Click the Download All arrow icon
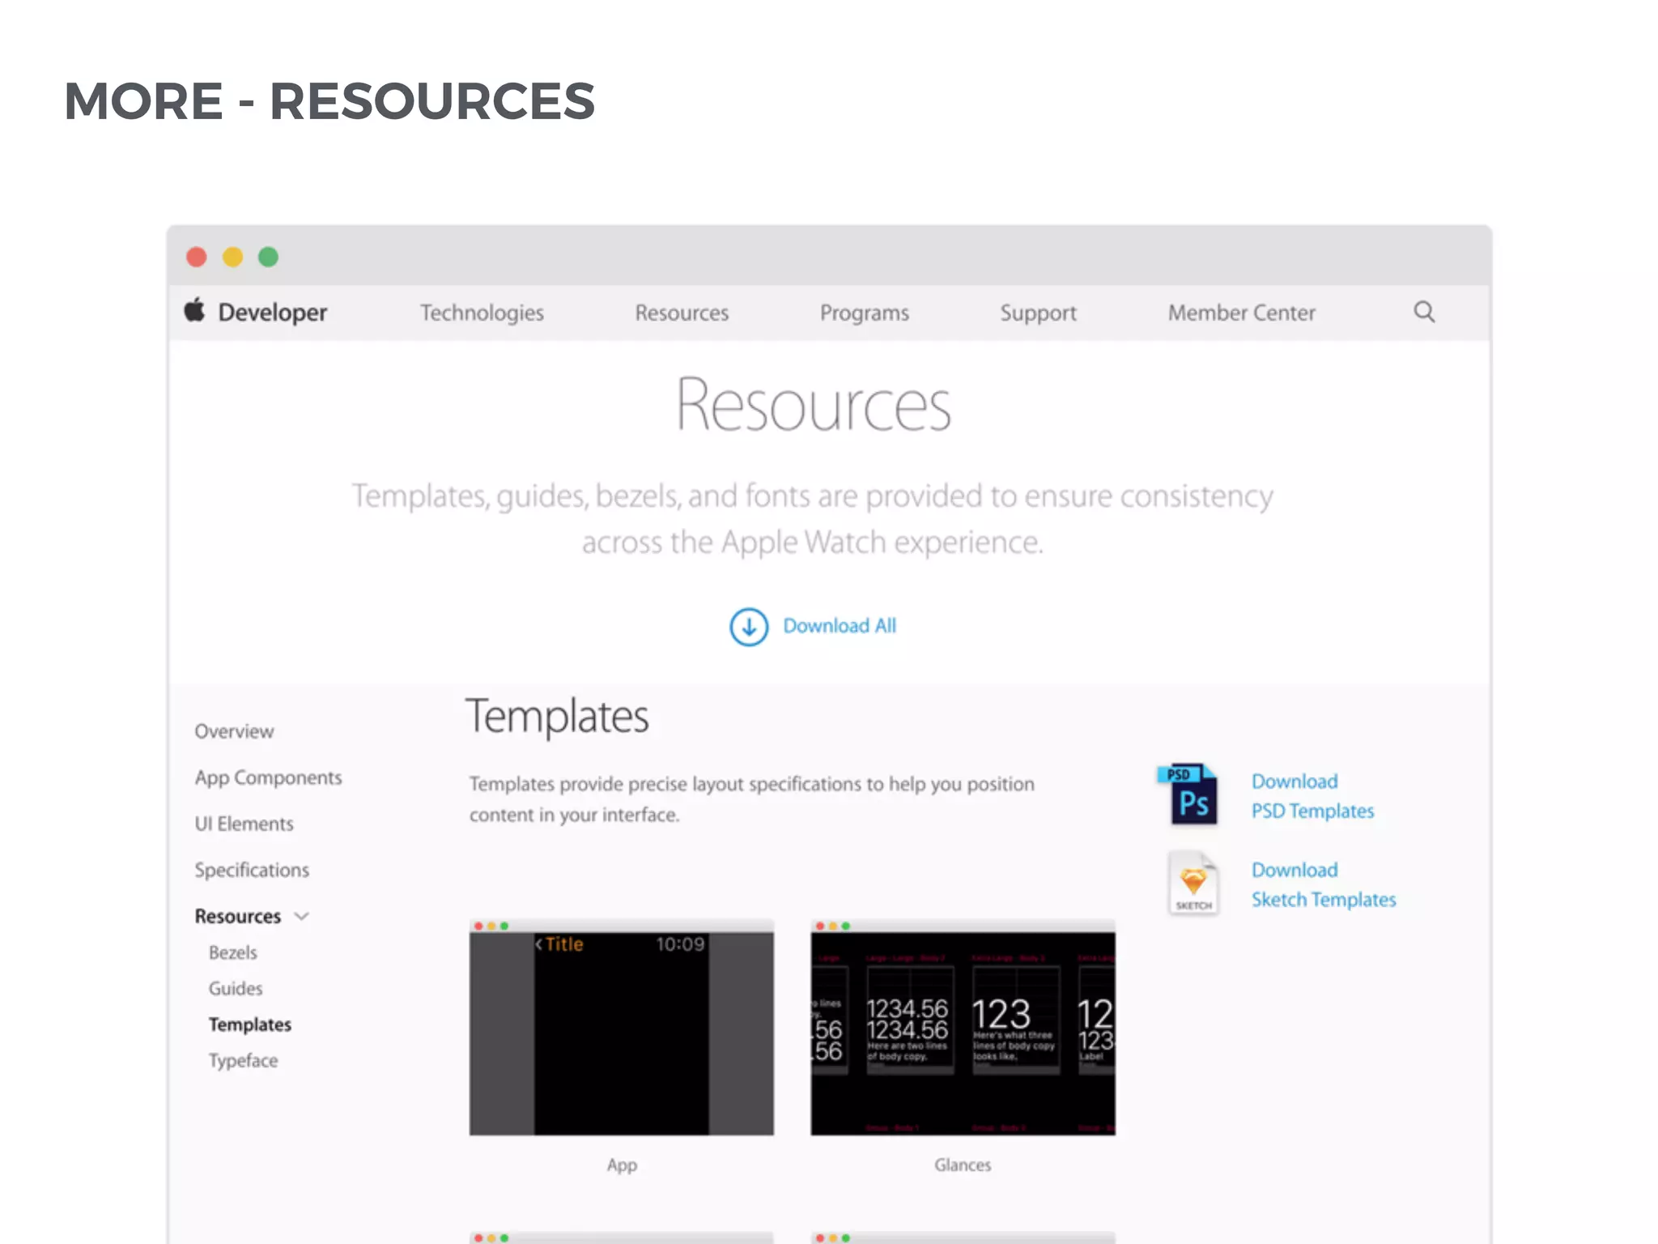The image size is (1658, 1244). 749,627
